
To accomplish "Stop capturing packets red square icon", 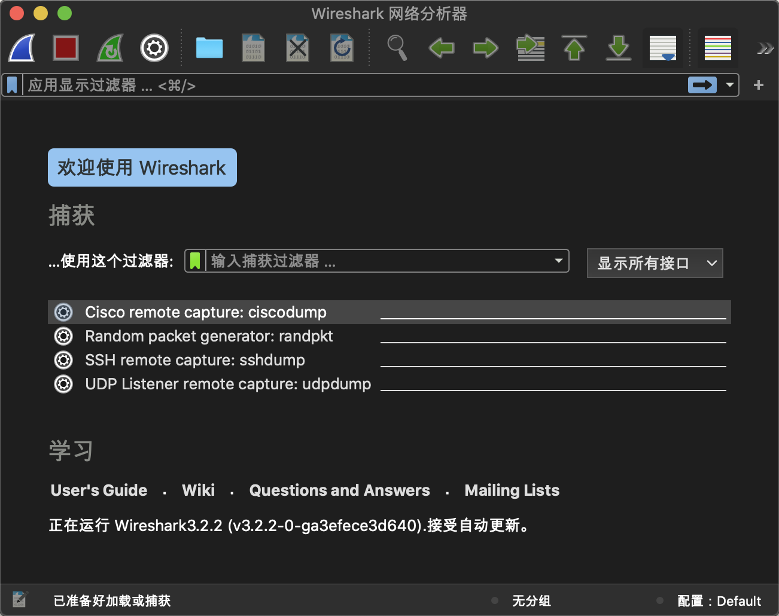I will click(66, 48).
